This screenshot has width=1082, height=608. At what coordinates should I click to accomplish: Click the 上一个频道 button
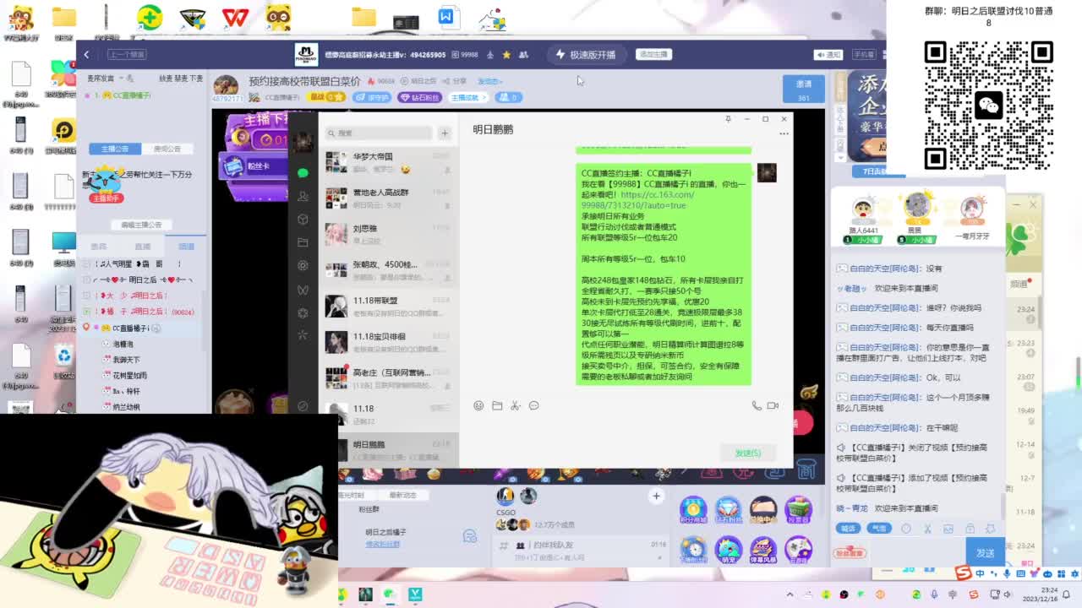point(127,54)
